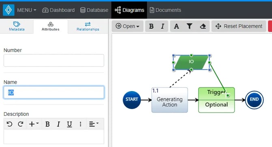Click the Reset Placement button
Viewport: 272px width, 147px height.
pyautogui.click(x=239, y=26)
